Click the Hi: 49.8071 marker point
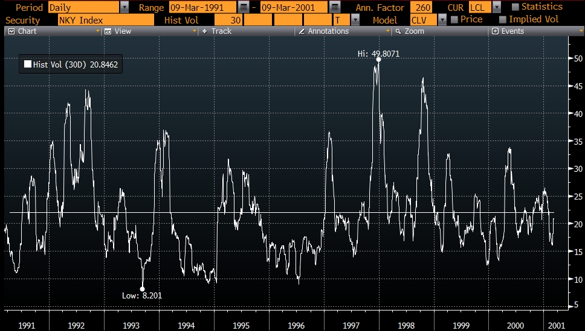 click(x=378, y=60)
